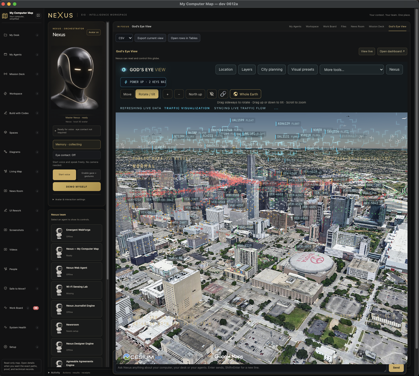
Task: Zoom in with the plus button
Action: pos(168,94)
